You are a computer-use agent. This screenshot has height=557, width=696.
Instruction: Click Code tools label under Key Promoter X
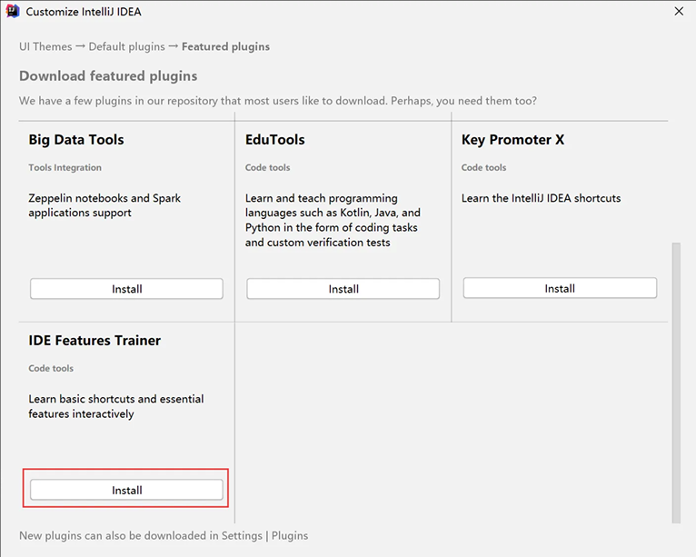pos(483,168)
